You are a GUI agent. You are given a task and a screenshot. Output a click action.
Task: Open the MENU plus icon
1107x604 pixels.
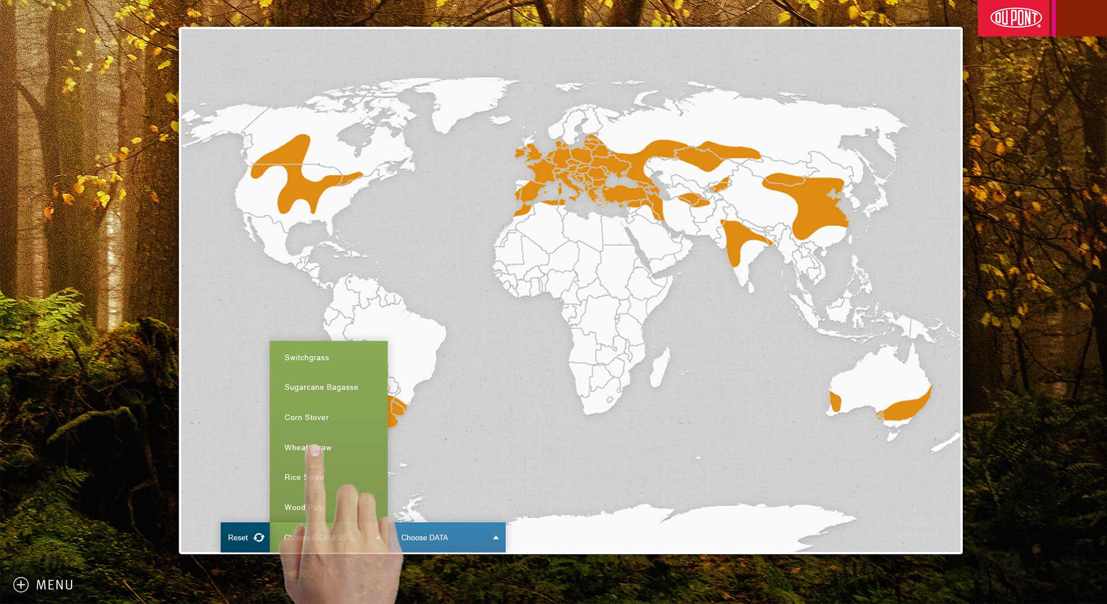pyautogui.click(x=21, y=585)
